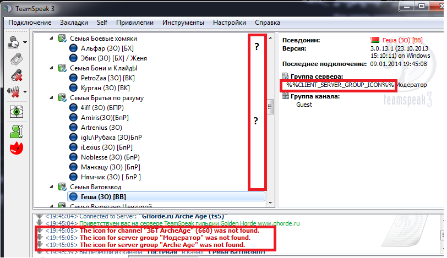The width and height of the screenshot is (447, 258).
Task: Click the Группа канала icon
Action: [x=285, y=96]
